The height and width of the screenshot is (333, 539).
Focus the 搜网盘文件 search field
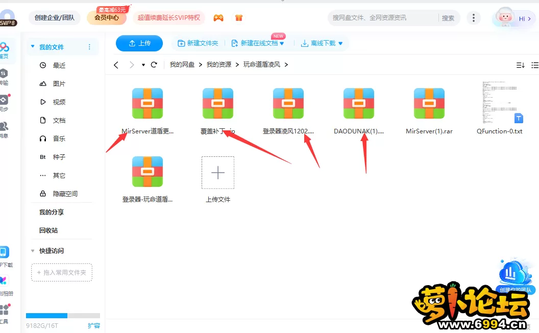[x=383, y=18]
